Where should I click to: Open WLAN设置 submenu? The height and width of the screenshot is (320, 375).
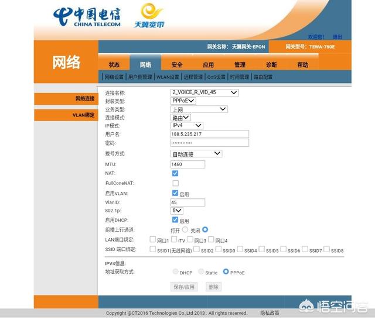(168, 77)
